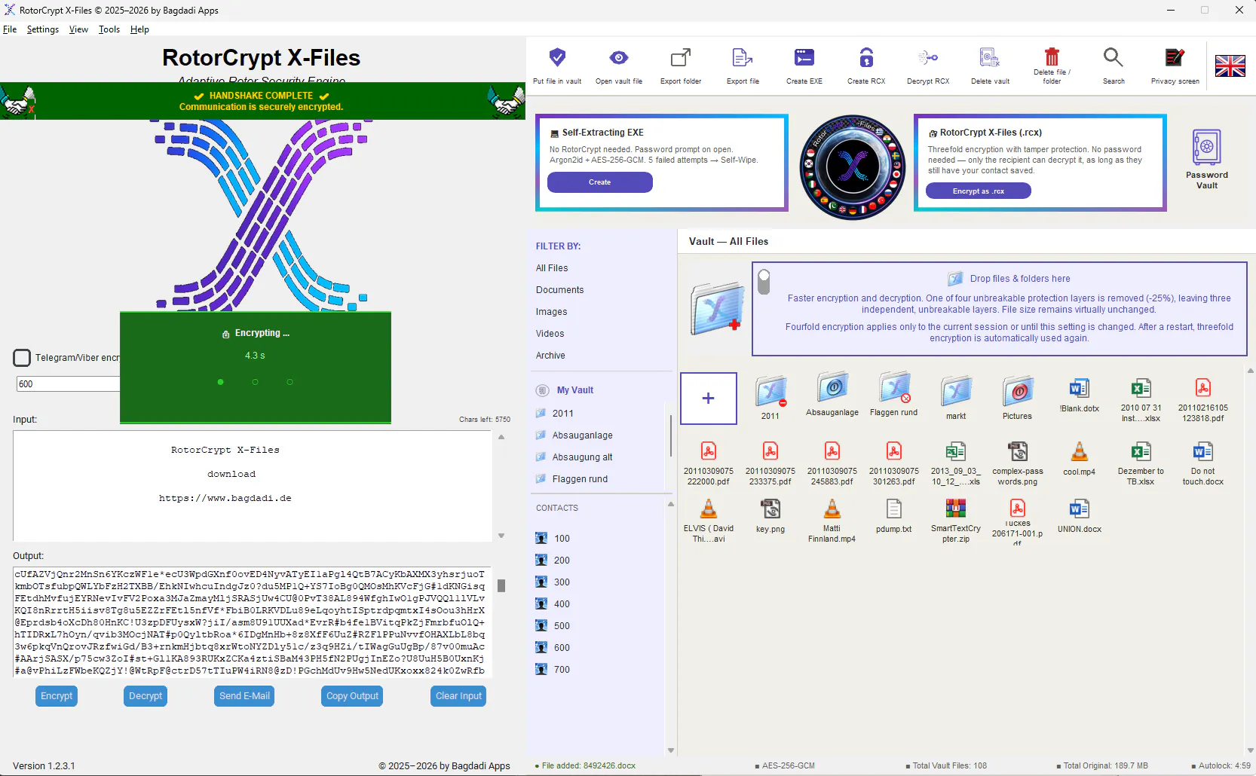Click the add folder icon with red plus
The width and height of the screenshot is (1256, 776).
tap(717, 308)
